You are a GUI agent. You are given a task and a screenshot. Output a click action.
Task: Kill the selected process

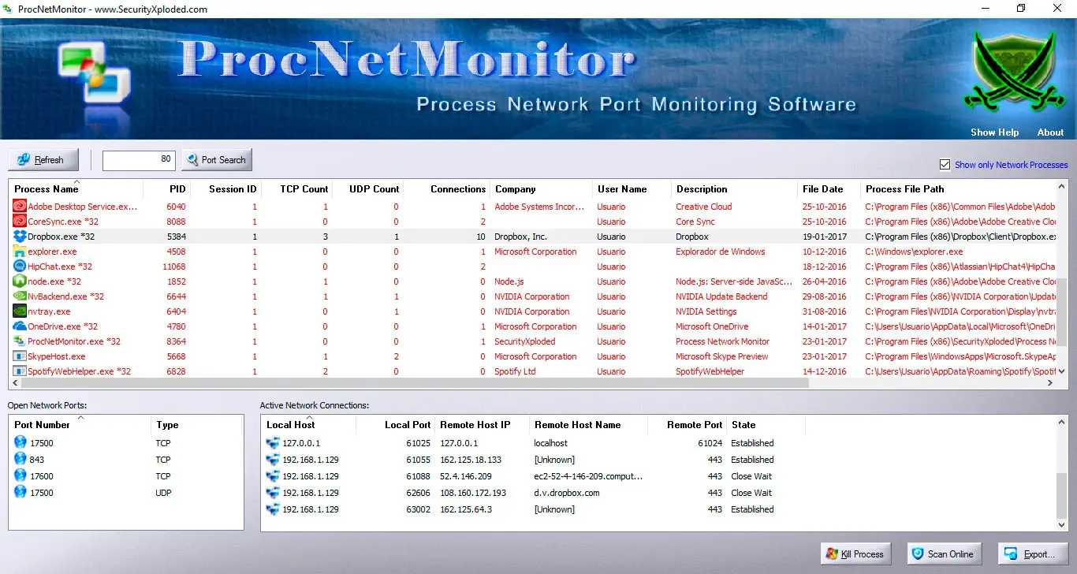click(x=856, y=554)
